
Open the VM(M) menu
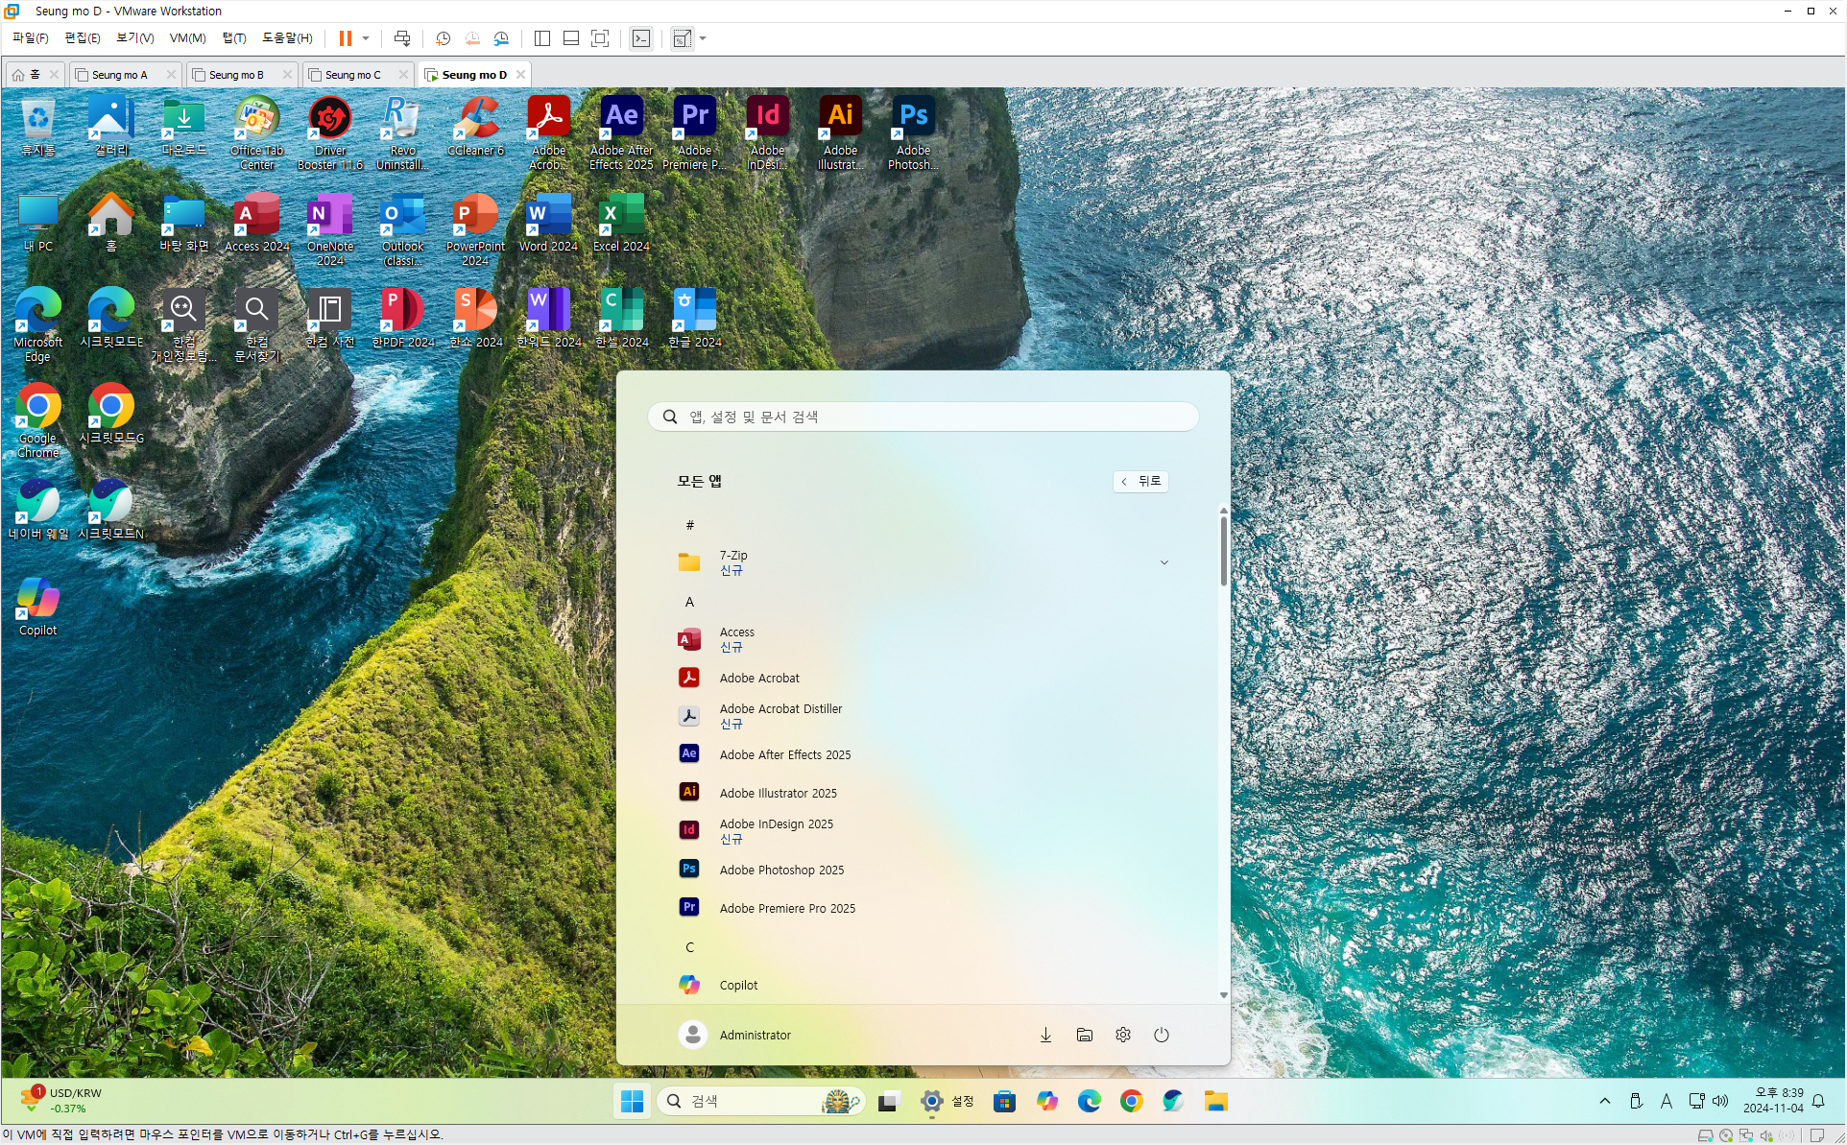(x=187, y=38)
